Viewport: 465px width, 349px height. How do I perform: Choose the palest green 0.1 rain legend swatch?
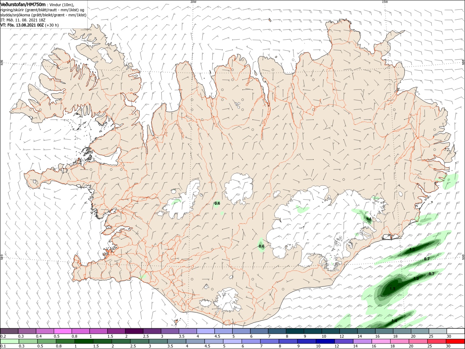click(x=9, y=341)
